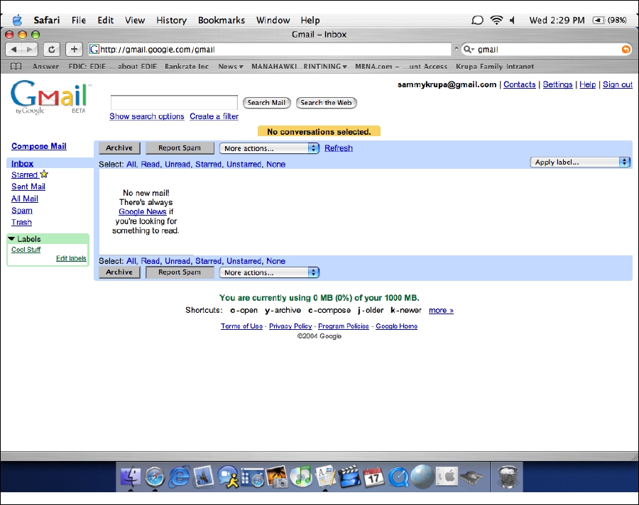Open Pages document icon in Dock

coord(326,476)
